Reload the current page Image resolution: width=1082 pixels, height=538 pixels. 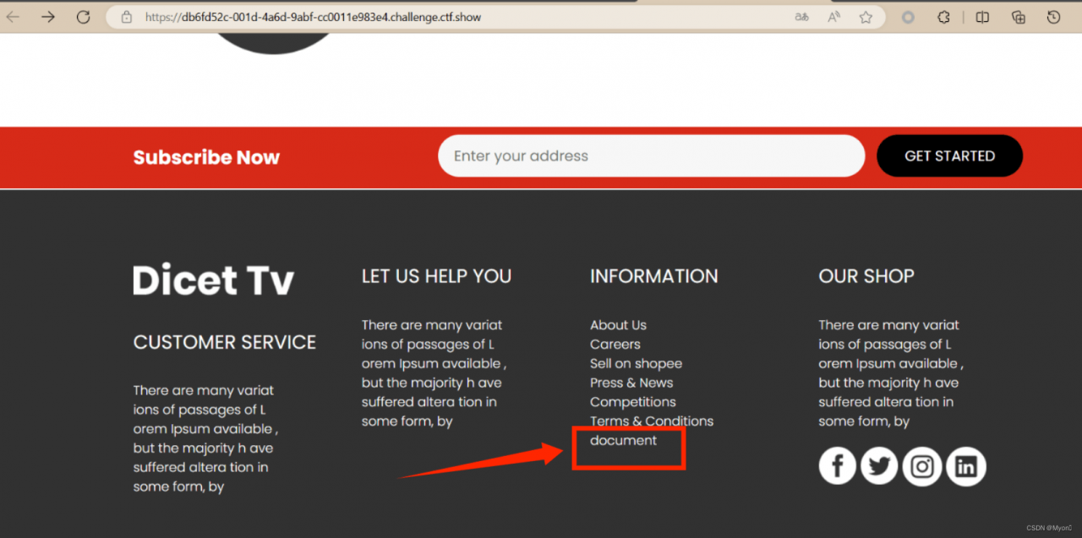click(x=83, y=17)
